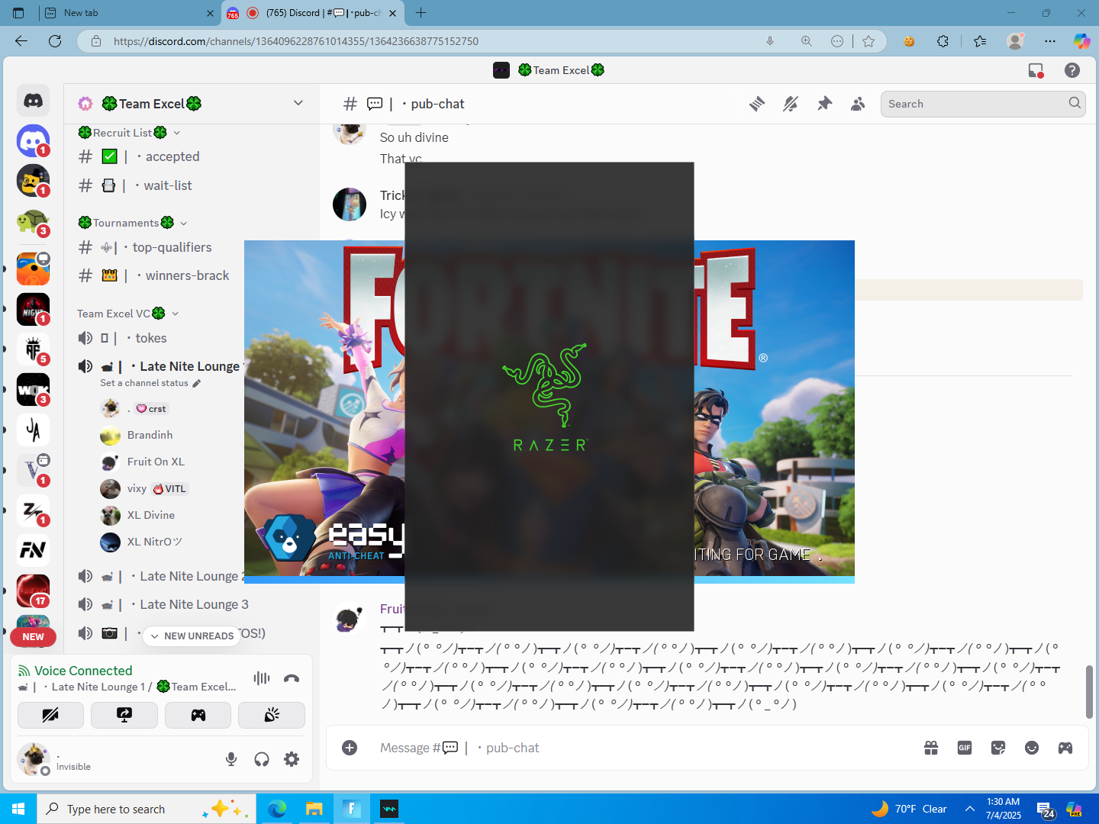Open Discord direct messages home icon
The height and width of the screenshot is (824, 1099).
(33, 101)
